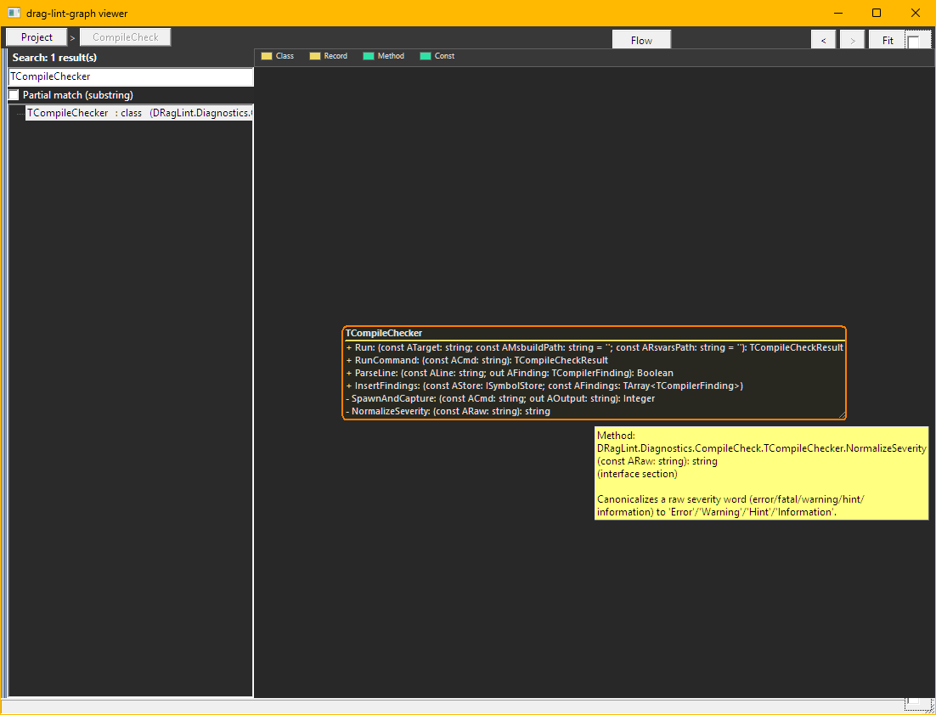Click the Method legend color swatch

point(369,56)
